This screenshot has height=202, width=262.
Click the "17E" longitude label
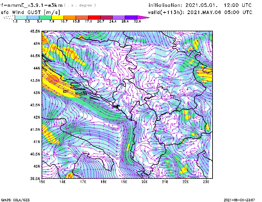click(83, 182)
